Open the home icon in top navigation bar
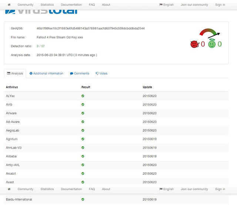Viewport: 237px width, 205px height. pos(9,5)
